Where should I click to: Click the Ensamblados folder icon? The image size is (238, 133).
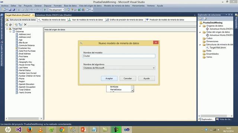point(204,54)
